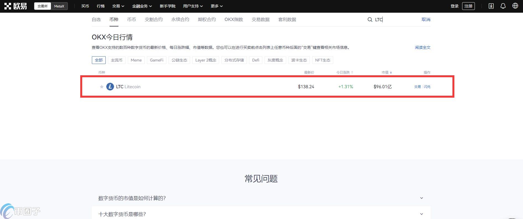Sort by 市值 column

click(x=387, y=73)
